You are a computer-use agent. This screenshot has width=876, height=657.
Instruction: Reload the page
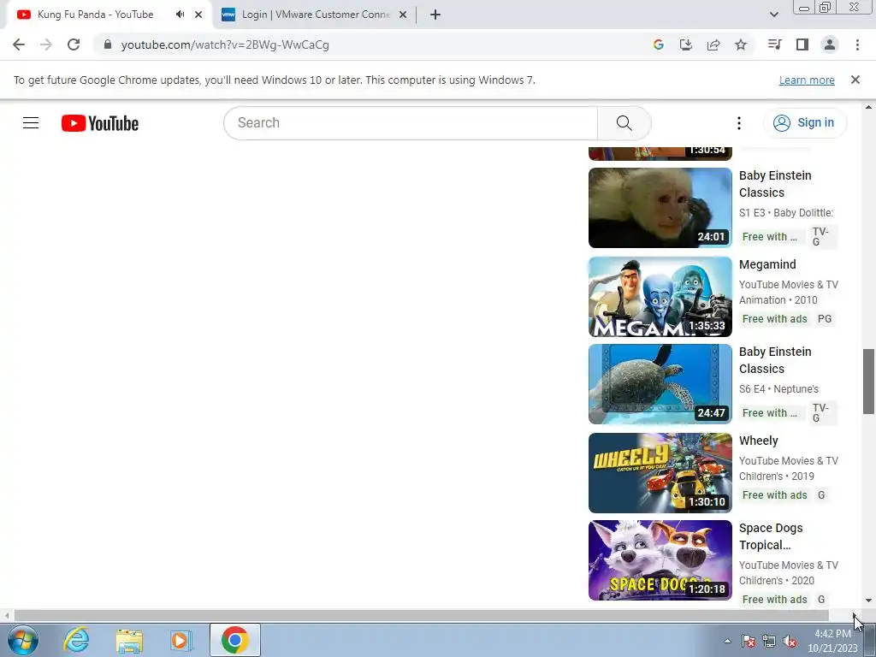pos(74,44)
